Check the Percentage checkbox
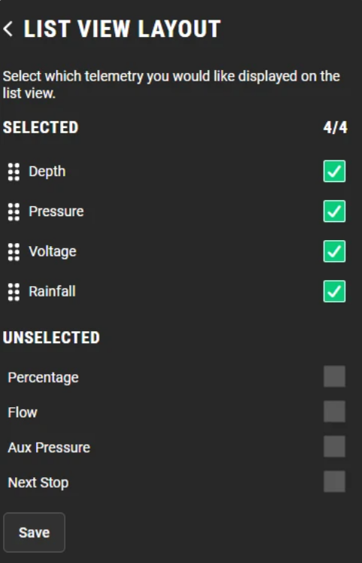This screenshot has width=362, height=563. [334, 376]
